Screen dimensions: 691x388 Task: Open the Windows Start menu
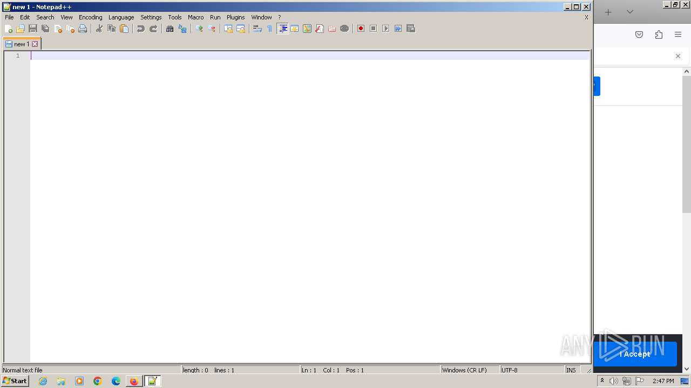pyautogui.click(x=15, y=381)
